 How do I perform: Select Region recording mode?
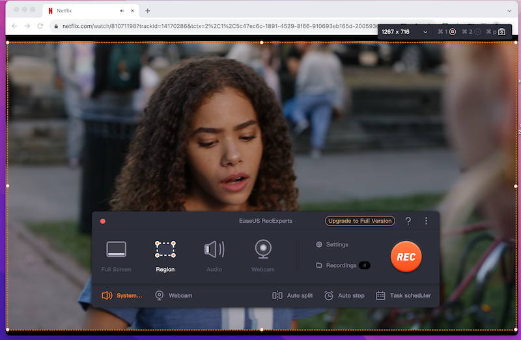(165, 256)
